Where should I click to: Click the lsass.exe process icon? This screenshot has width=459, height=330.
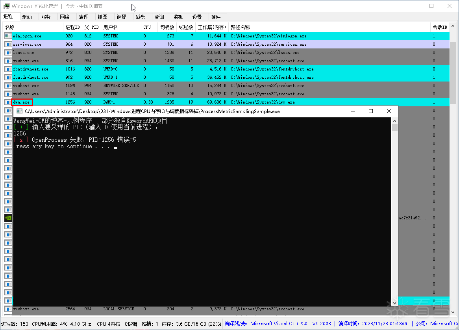click(x=8, y=53)
